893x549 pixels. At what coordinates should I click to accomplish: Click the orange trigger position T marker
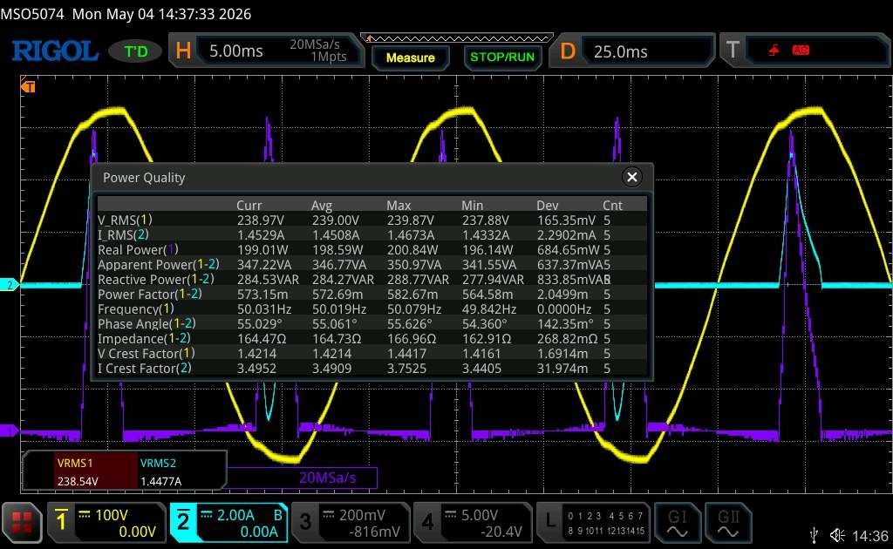pos(28,86)
